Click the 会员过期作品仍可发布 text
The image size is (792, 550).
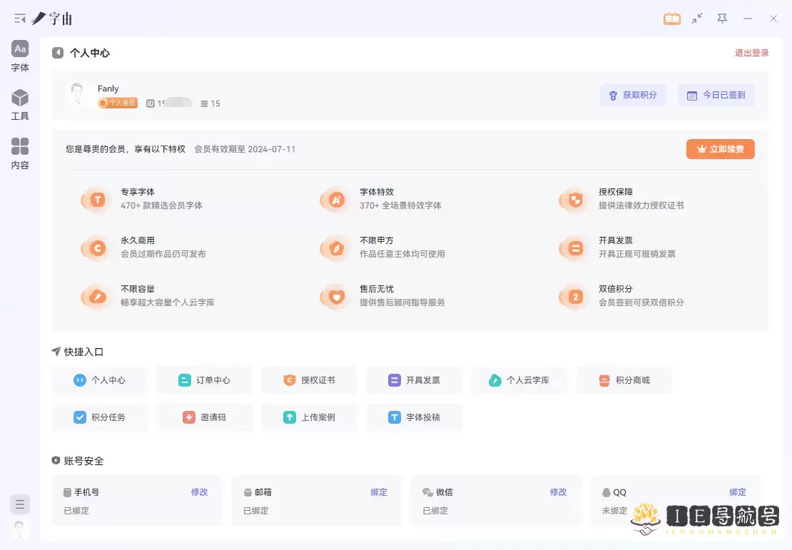[163, 254]
